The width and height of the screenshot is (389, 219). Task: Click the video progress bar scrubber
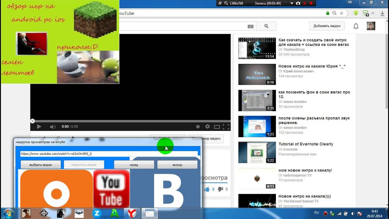coord(33,121)
